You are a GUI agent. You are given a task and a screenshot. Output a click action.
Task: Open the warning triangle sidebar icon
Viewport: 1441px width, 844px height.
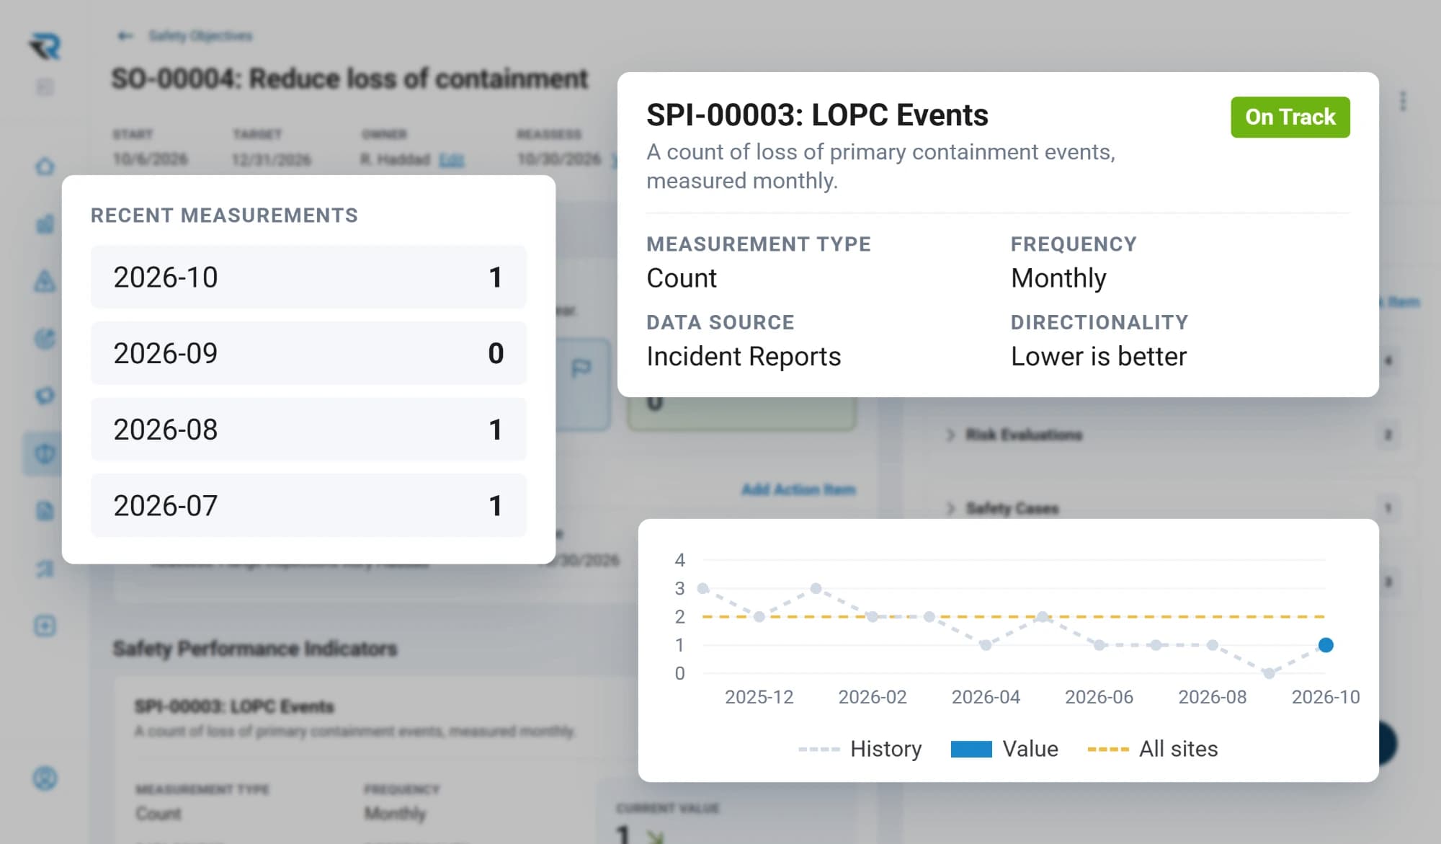point(45,280)
